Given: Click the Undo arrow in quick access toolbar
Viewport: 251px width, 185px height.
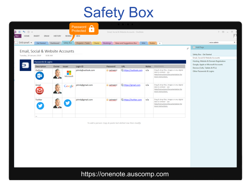Looking at the screenshot, I should click(x=24, y=32).
